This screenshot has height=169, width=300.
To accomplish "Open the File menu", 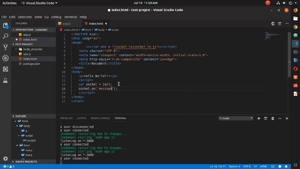I will [x=4, y=17].
